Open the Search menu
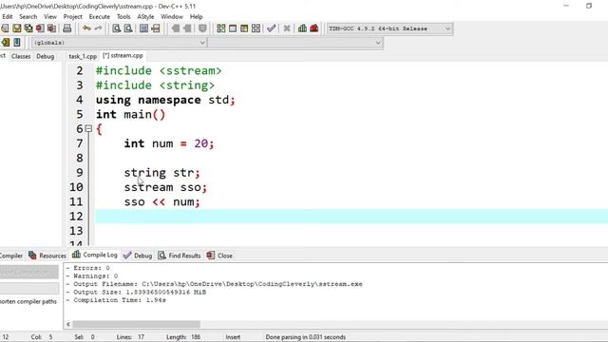Image resolution: width=608 pixels, height=342 pixels. click(28, 17)
